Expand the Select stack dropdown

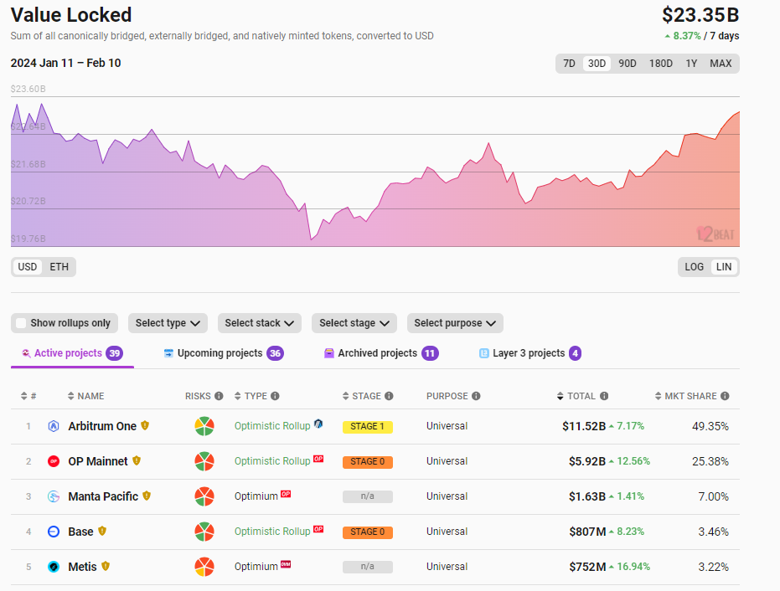point(260,323)
